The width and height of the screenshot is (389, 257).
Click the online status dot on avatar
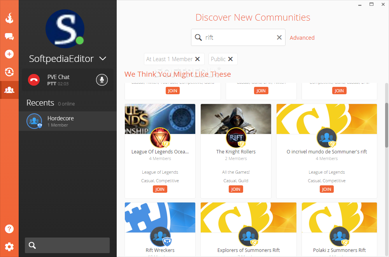pyautogui.click(x=80, y=40)
